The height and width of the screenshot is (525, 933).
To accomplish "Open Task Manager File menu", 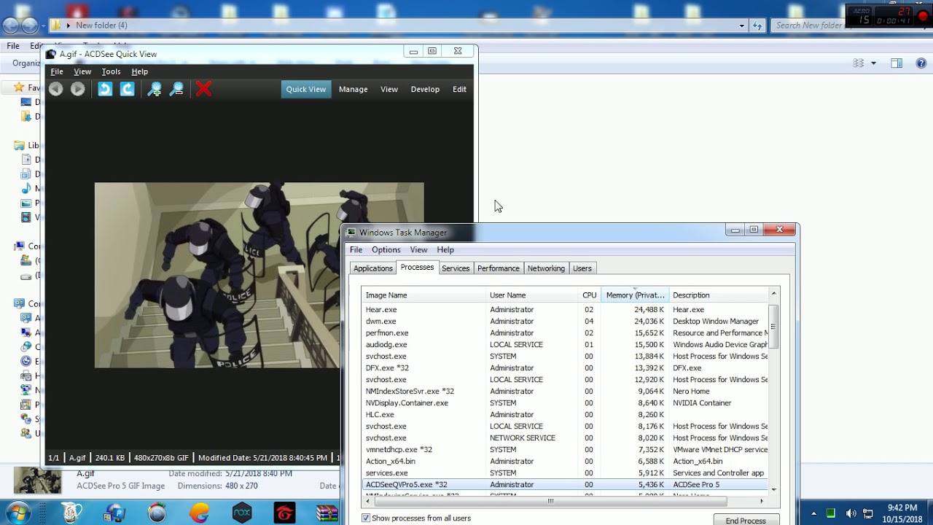I will point(356,249).
